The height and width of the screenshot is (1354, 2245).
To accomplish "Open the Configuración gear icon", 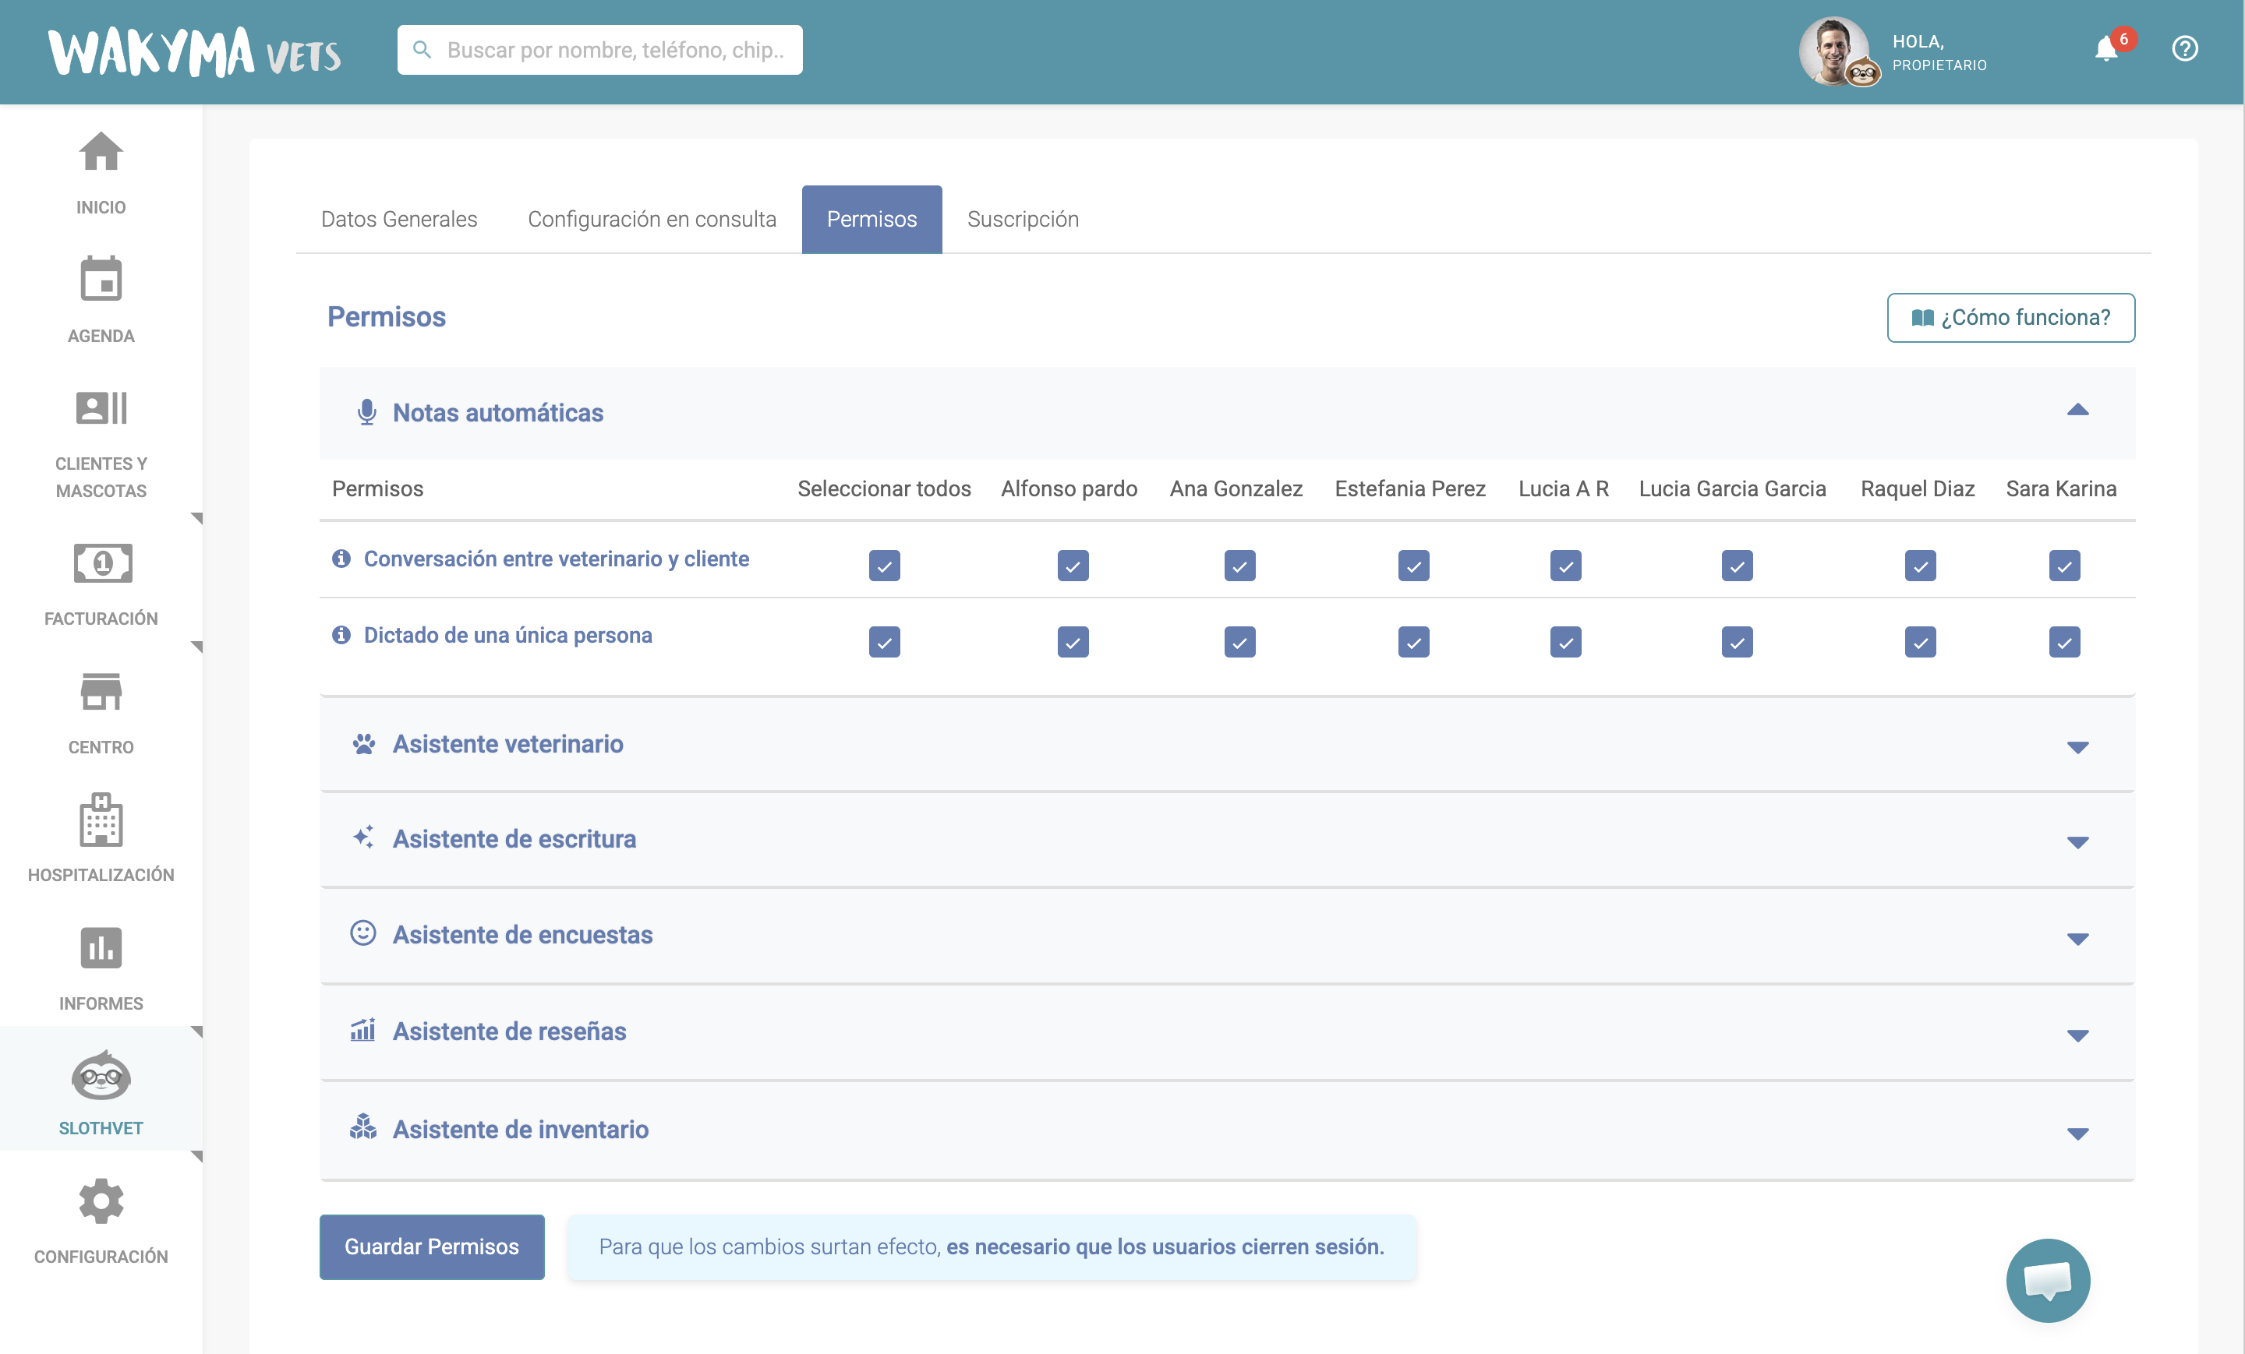I will (101, 1202).
